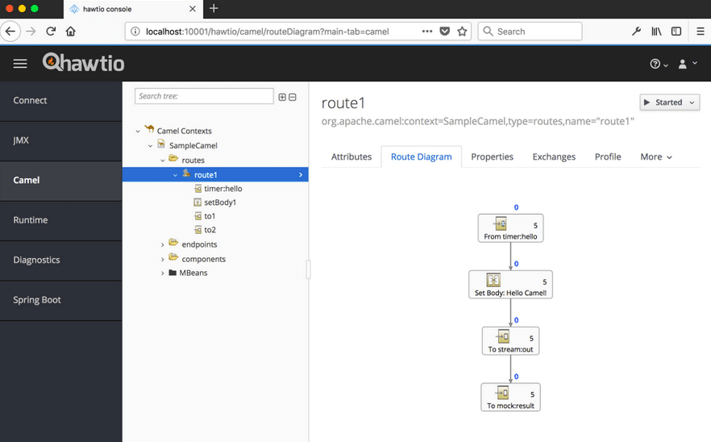Click the tree panel resize handle
This screenshot has width=711, height=442.
[308, 269]
